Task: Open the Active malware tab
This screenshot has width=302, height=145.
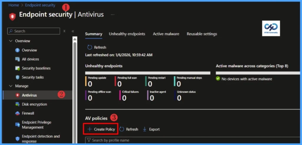Action: (166, 34)
